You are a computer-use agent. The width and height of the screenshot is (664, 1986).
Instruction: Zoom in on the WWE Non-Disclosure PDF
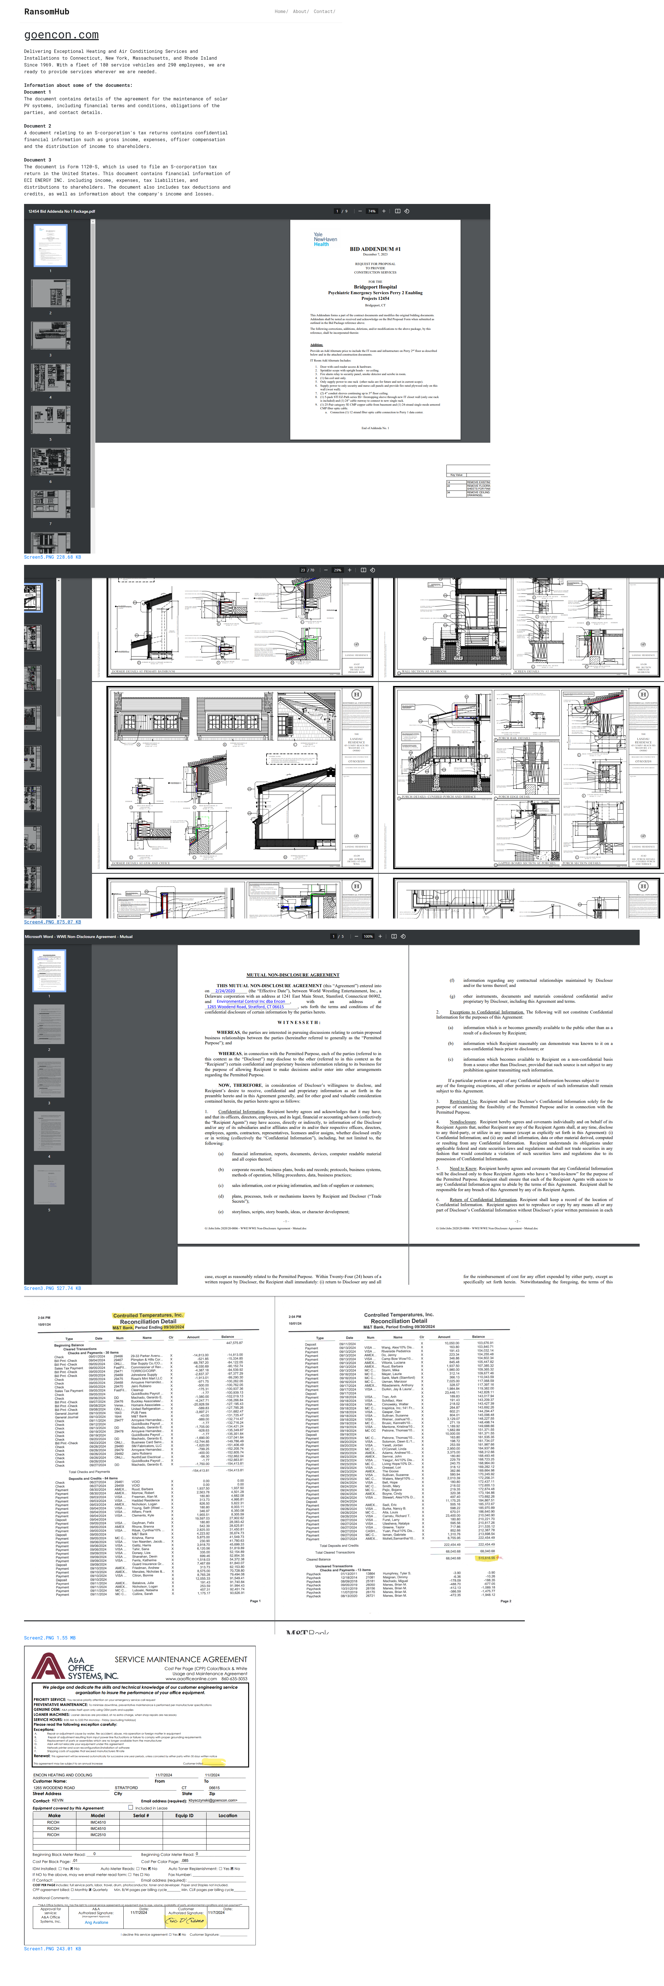[x=380, y=937]
